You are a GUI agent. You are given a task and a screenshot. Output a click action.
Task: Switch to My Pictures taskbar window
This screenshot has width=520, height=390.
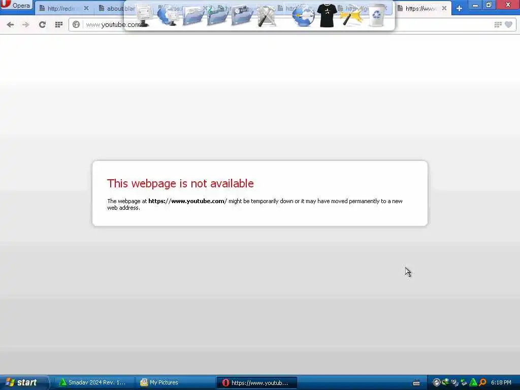point(175,382)
